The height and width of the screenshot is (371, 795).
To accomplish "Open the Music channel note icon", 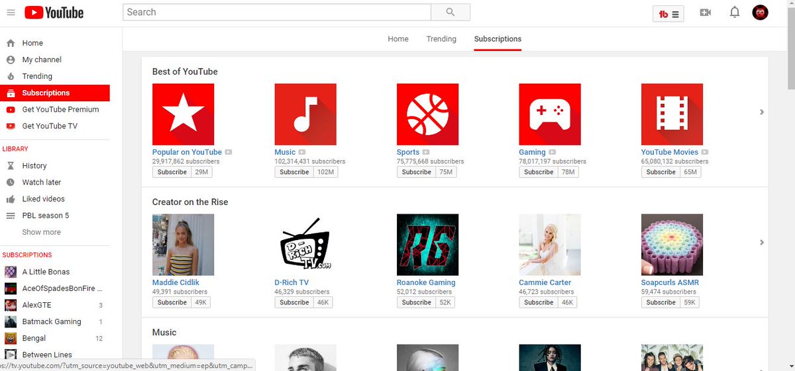I will [x=305, y=114].
